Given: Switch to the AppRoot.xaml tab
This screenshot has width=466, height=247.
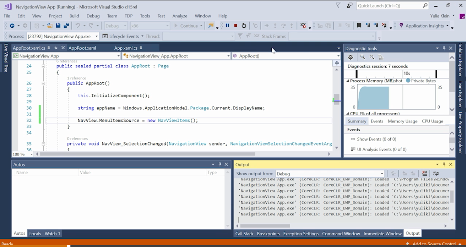Looking at the screenshot, I should [x=82, y=48].
